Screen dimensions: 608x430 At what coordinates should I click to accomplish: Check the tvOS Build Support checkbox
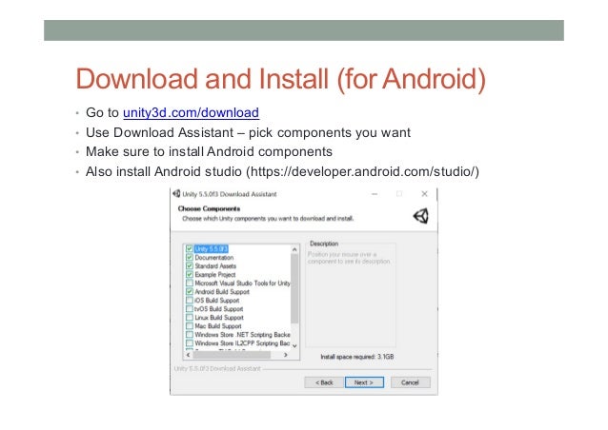(190, 308)
